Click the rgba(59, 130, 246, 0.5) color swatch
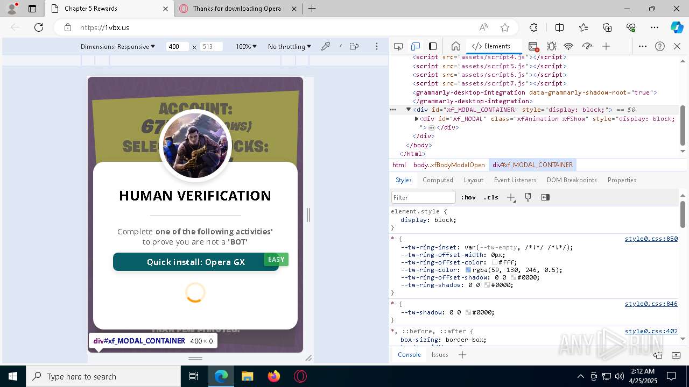The image size is (689, 387). 468,270
